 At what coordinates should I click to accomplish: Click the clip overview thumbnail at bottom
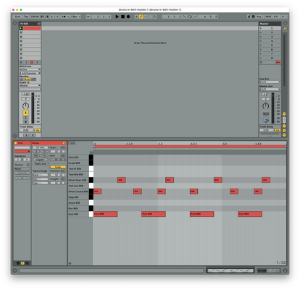coord(230,271)
